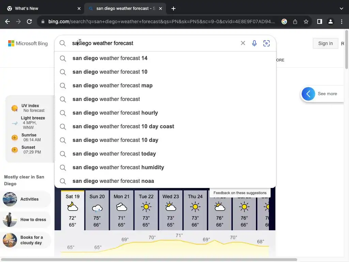Open a new browser tab
The image size is (349, 262).
[173, 9]
